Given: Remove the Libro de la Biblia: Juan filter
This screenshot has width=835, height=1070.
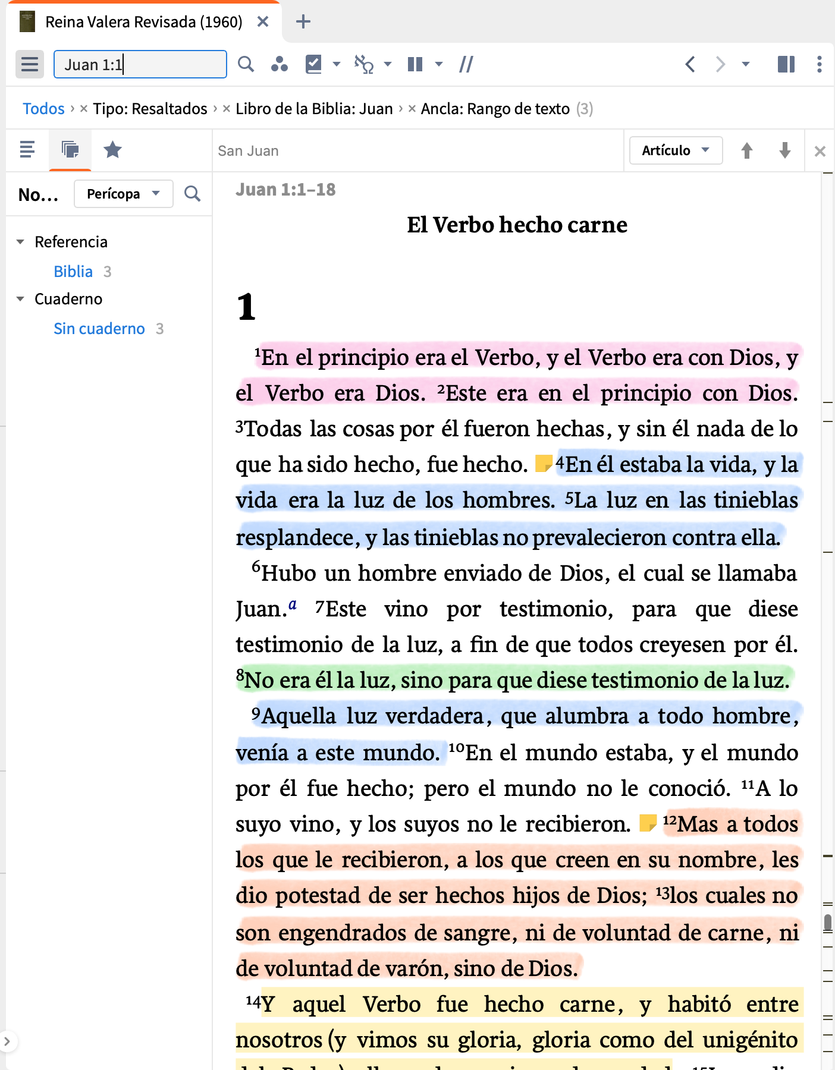Looking at the screenshot, I should point(227,109).
